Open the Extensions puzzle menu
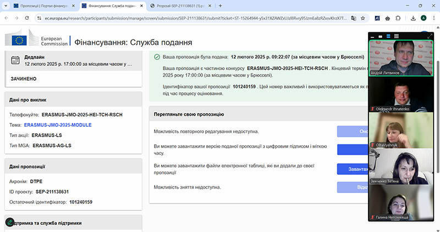440x232 pixels. [398, 18]
